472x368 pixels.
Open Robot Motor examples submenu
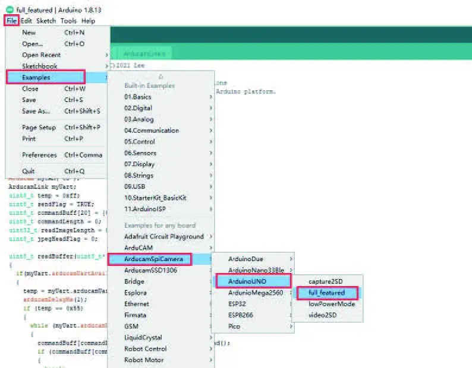(x=161, y=360)
